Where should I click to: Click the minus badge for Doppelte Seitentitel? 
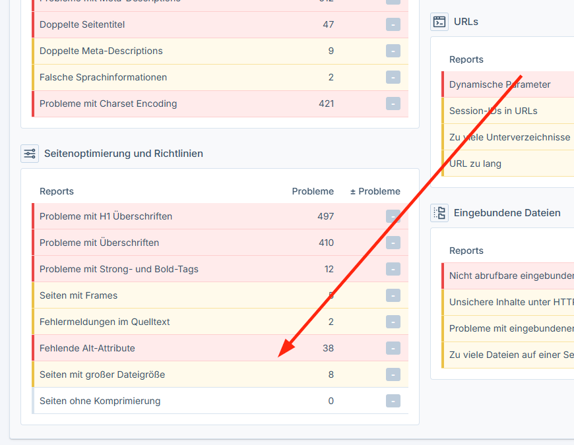[x=393, y=25]
